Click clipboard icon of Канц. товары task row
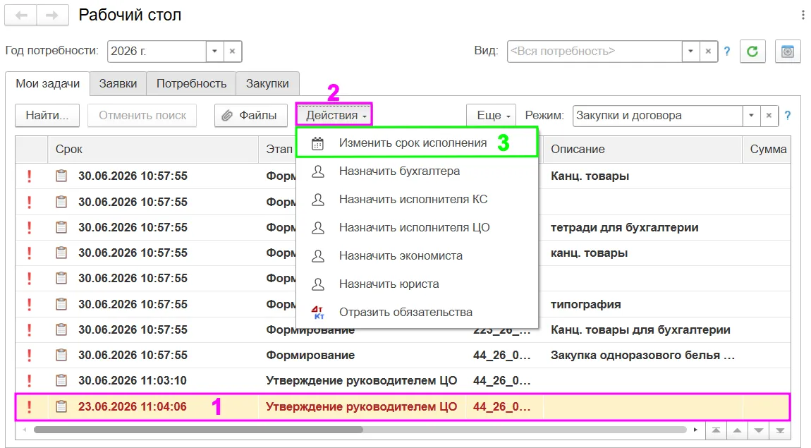This screenshot has width=811, height=448. tap(61, 176)
